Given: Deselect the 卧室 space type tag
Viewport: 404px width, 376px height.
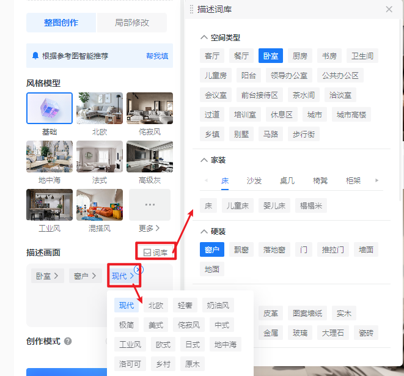Looking at the screenshot, I should coord(271,56).
